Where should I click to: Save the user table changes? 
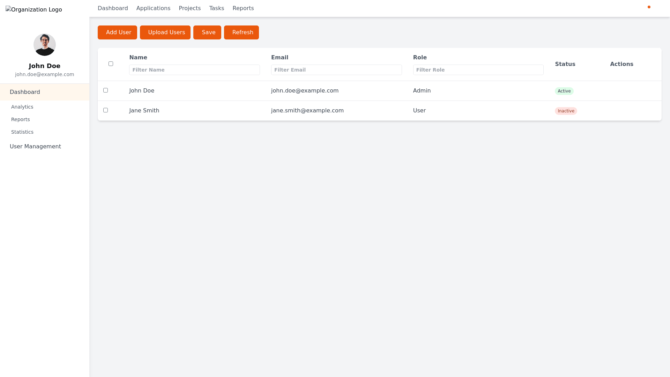(207, 32)
